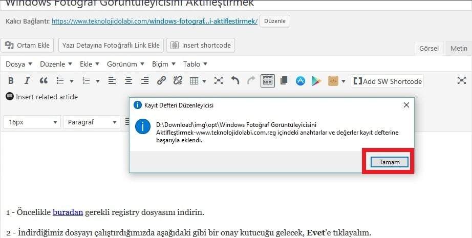The image size is (472, 238).
Task: Create a bulleted list
Action: tap(60, 81)
